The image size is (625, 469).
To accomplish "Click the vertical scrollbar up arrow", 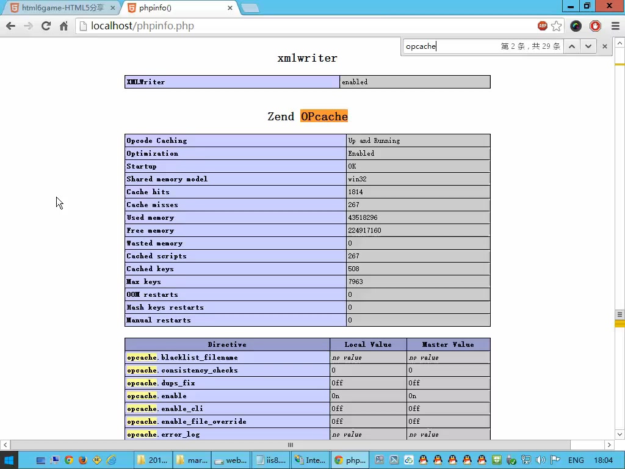I will click(x=620, y=43).
